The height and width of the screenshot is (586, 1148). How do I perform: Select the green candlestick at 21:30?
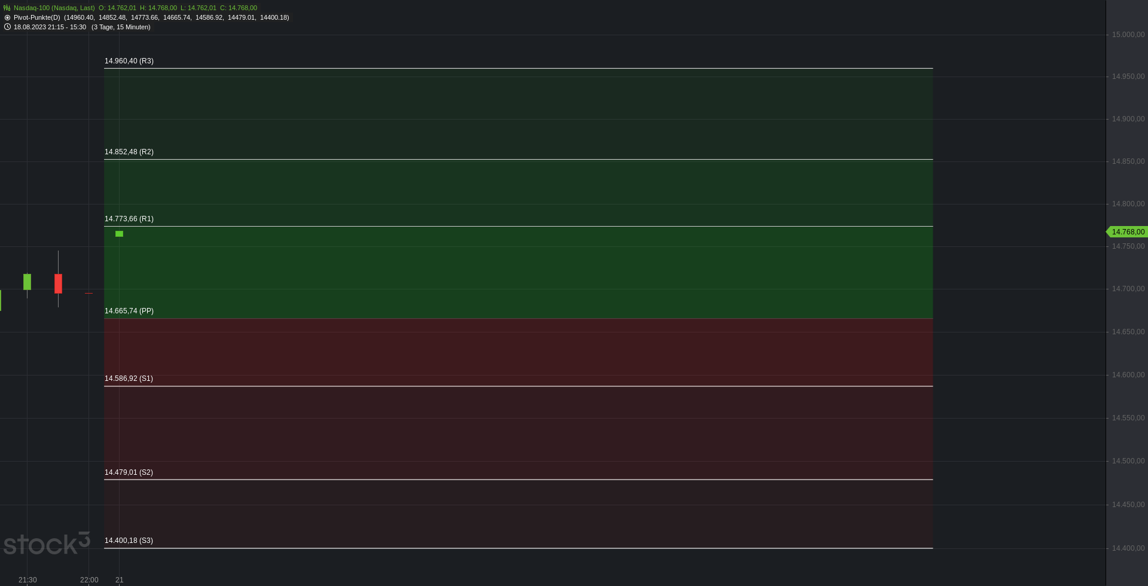[x=27, y=282]
